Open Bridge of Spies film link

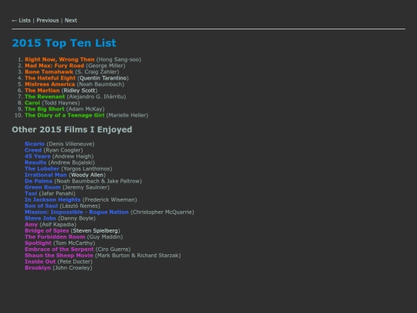tap(47, 231)
